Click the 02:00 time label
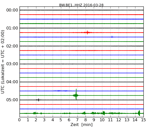This screenshot has width=163, height=130. pos(12,46)
